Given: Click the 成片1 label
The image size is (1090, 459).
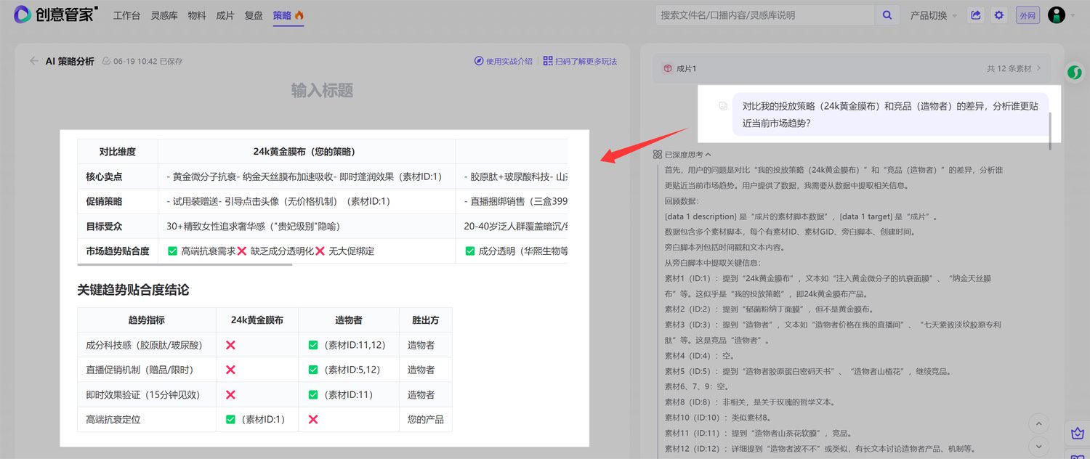Looking at the screenshot, I should 687,68.
